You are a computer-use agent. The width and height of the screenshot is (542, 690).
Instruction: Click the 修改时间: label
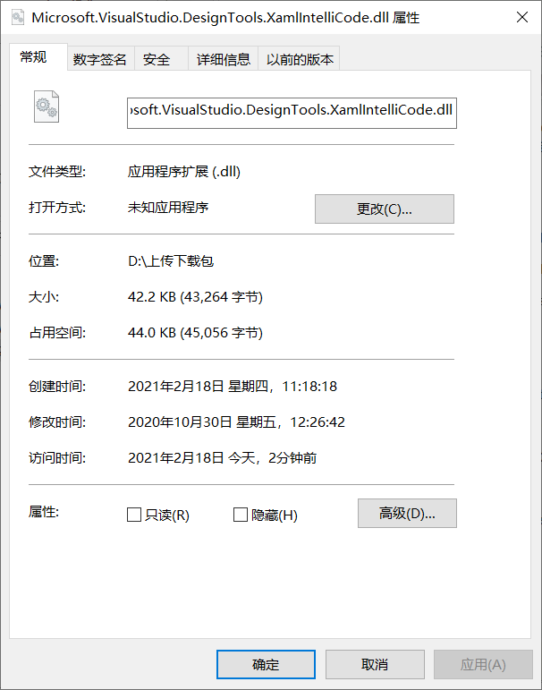[57, 422]
